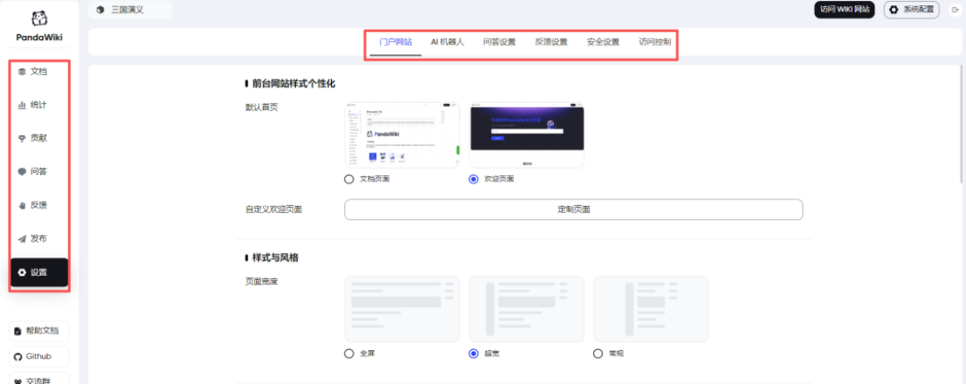Screen dimensions: 966x384
Task: Open the 反馈 feedback sidebar icon
Action: point(22,205)
